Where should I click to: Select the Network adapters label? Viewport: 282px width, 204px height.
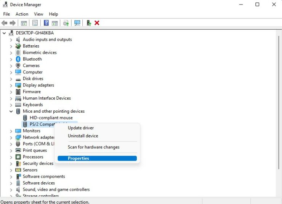click(38, 137)
